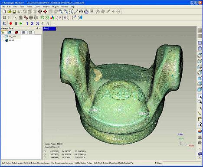The image size is (203, 167).
Task: Select the Zoom Out magnifier tool
Action: (x=65, y=11)
